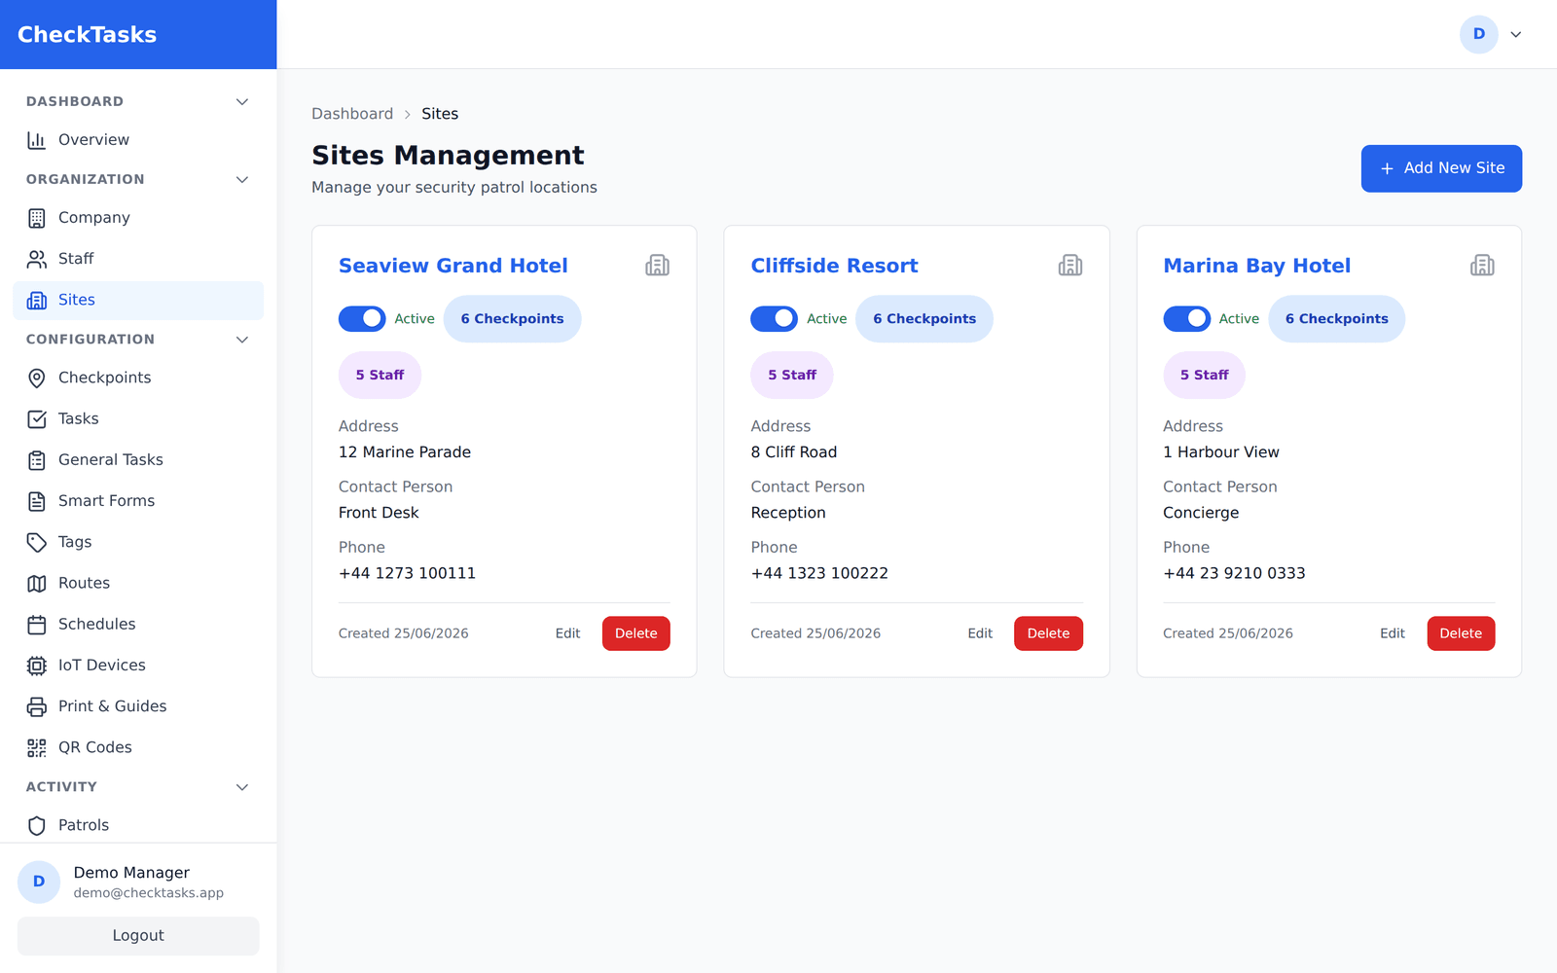Toggle Active switch for Marina Bay Hotel

point(1187,318)
